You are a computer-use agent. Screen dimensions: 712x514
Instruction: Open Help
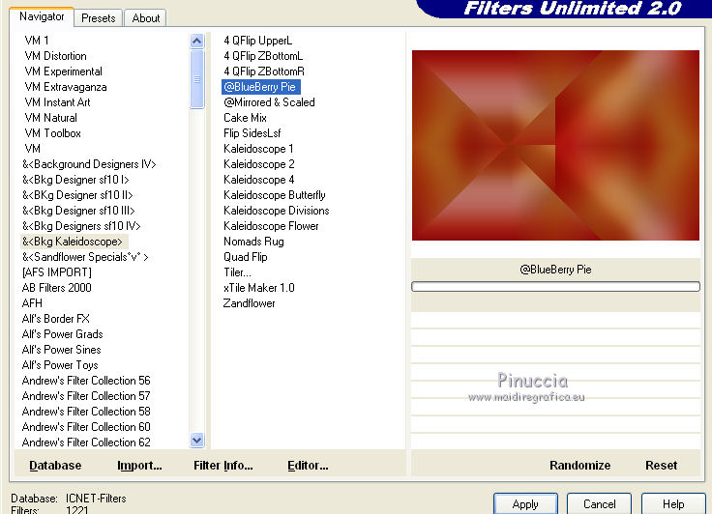(x=673, y=504)
